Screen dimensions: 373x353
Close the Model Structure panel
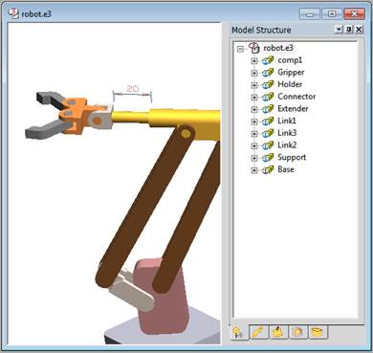click(359, 30)
